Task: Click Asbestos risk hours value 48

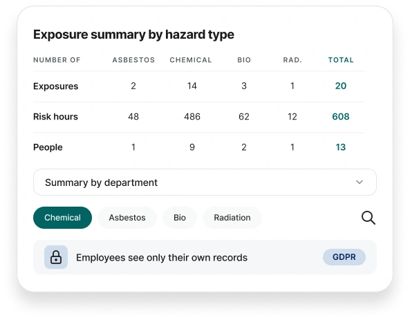Action: click(133, 117)
